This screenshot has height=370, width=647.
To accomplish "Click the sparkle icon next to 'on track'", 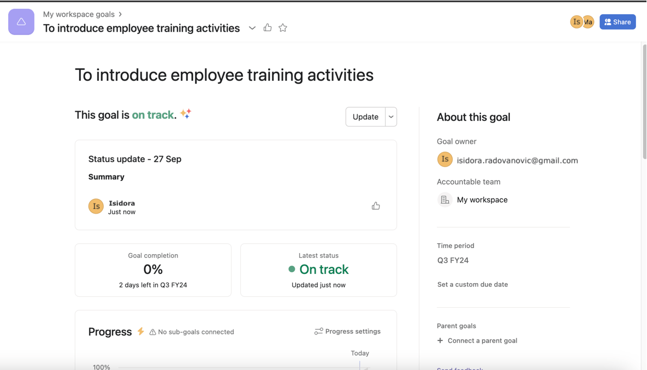I will point(185,114).
